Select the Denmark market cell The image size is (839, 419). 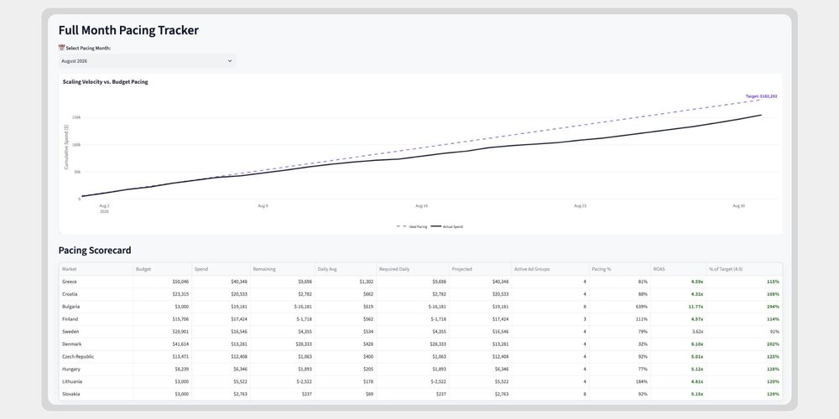point(96,344)
